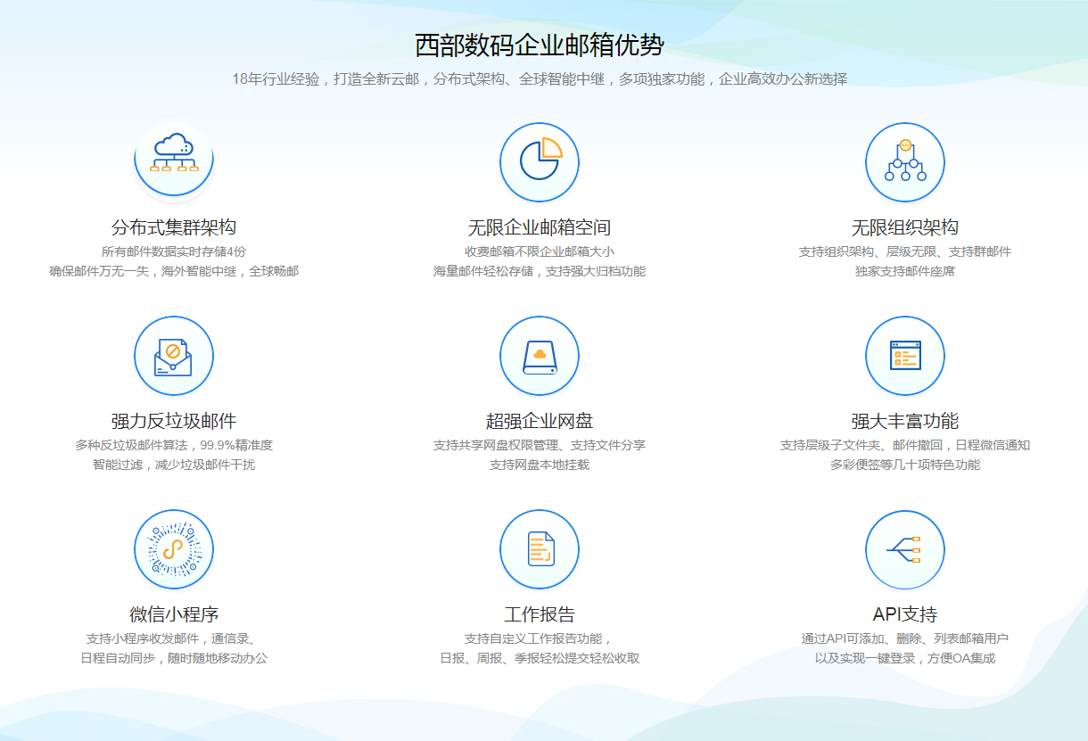Click the API support branching icon
This screenshot has width=1088, height=741.
click(x=905, y=549)
